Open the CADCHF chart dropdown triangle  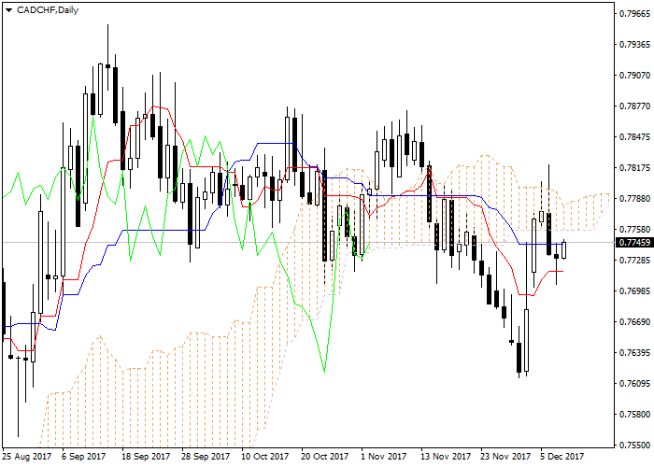pos(8,10)
